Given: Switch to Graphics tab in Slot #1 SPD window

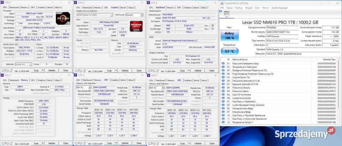Looking at the screenshot, I should click(x=115, y=80).
